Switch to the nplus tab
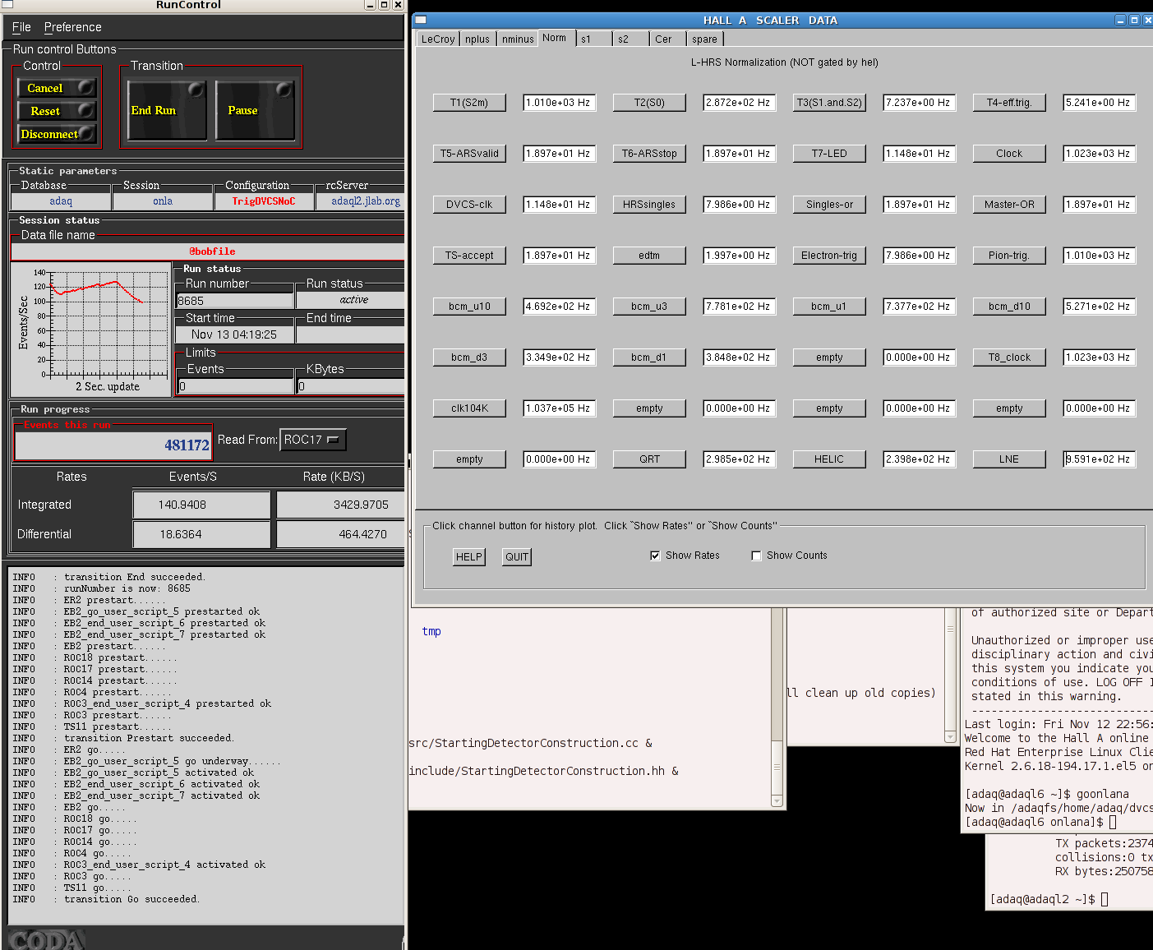The height and width of the screenshot is (950, 1153). click(477, 39)
